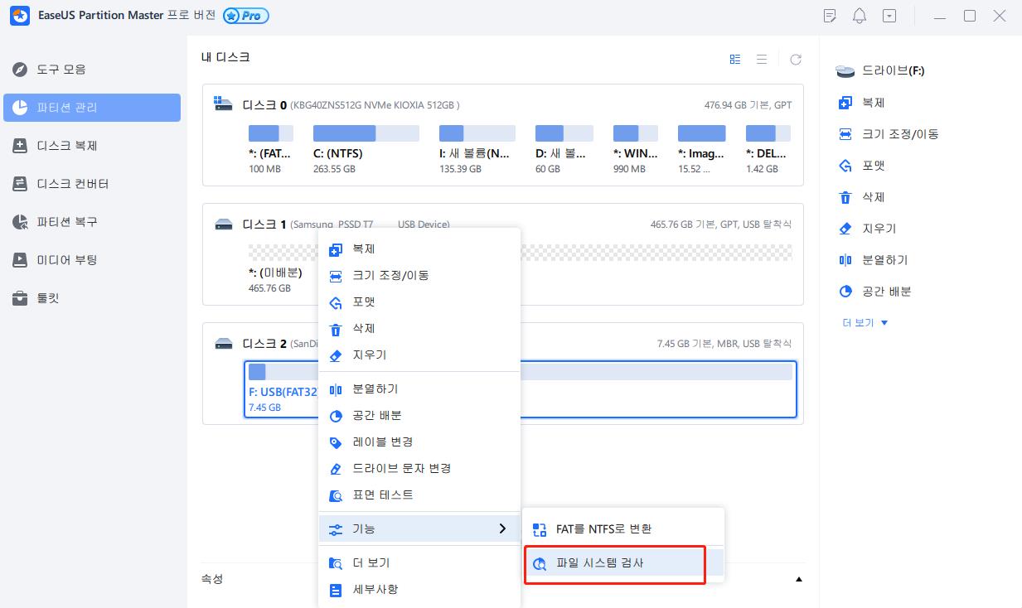Select the 1.42 GB DEL partition
Screen dimensions: 1022x608
[768, 149]
